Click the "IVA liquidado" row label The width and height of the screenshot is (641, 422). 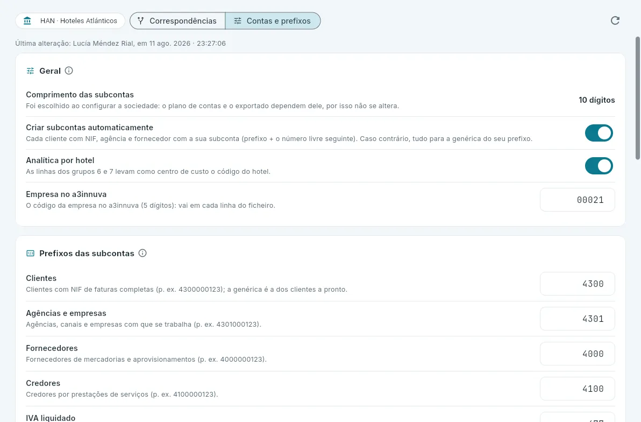point(51,418)
